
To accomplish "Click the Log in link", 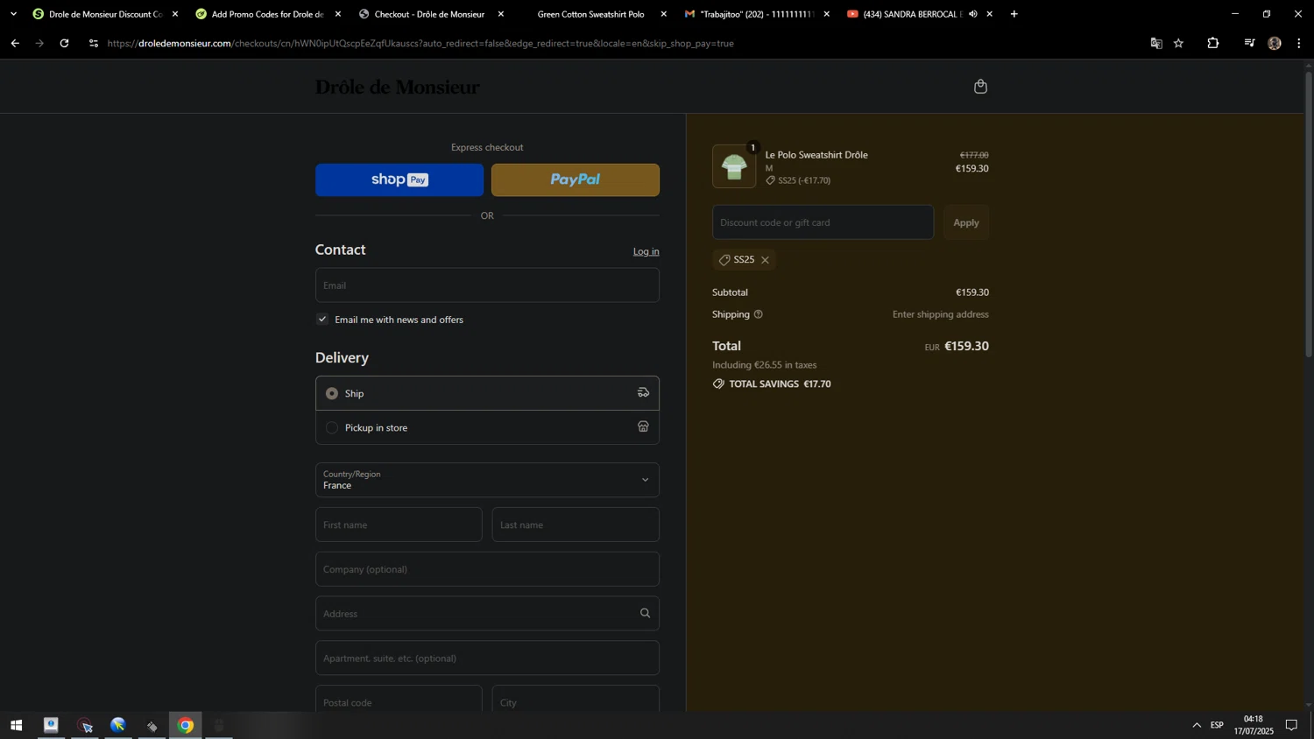I will pos(646,251).
